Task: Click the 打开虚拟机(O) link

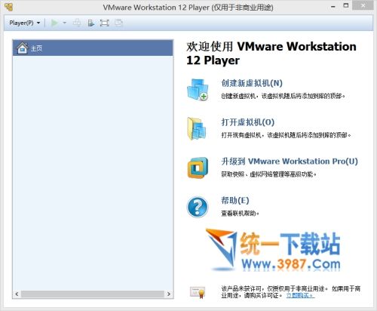Action: [247, 122]
